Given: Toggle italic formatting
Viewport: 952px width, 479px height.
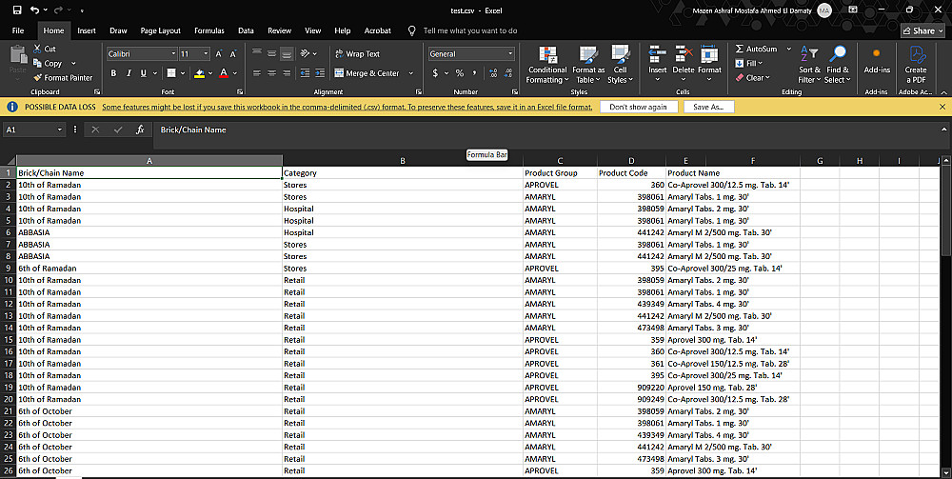Looking at the screenshot, I should [129, 73].
